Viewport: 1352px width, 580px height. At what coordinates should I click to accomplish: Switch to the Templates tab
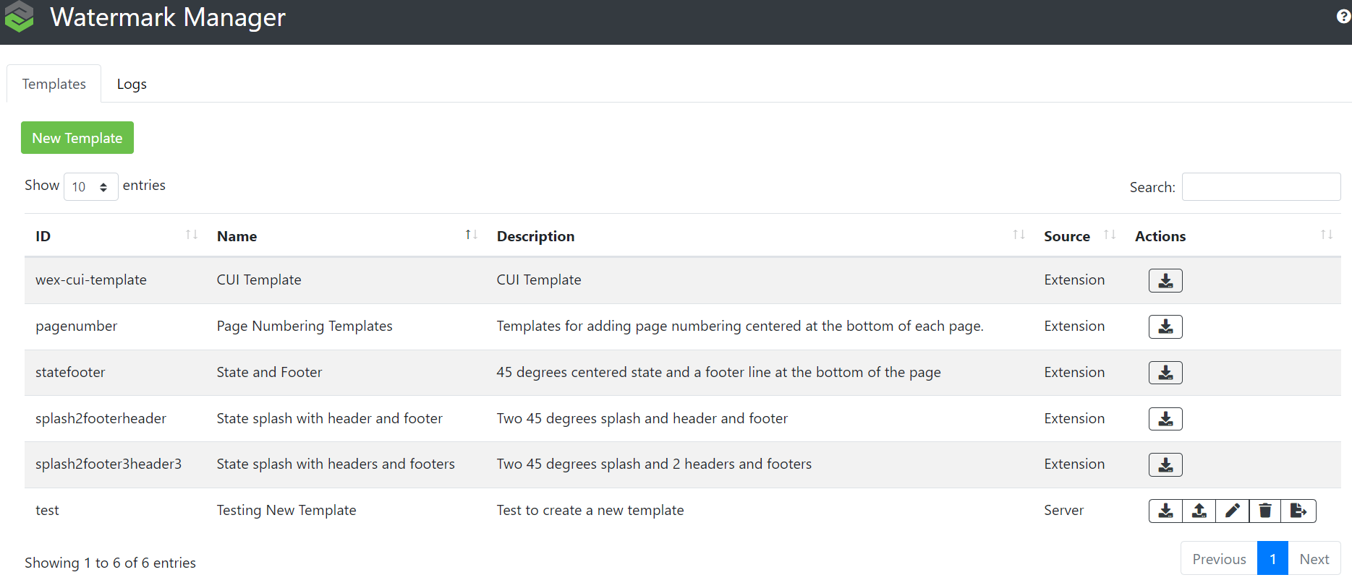(54, 84)
